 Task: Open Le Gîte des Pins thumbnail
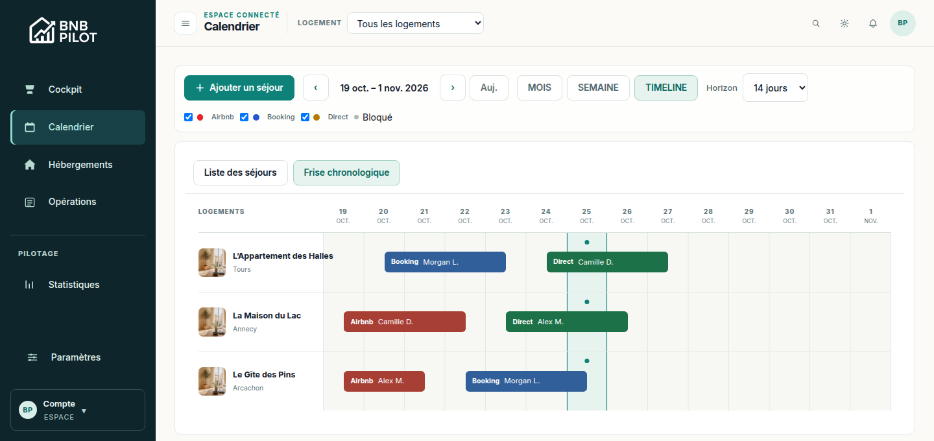pos(212,381)
